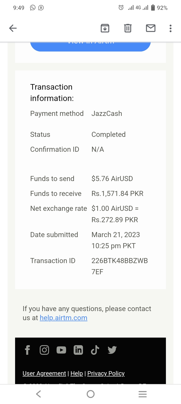Open the three-dot overflow menu
181x404 pixels.
170,28
